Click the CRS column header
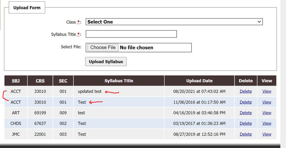 click(x=40, y=81)
